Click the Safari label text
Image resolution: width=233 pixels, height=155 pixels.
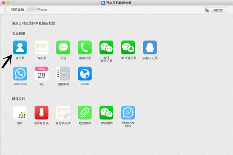pos(85,84)
